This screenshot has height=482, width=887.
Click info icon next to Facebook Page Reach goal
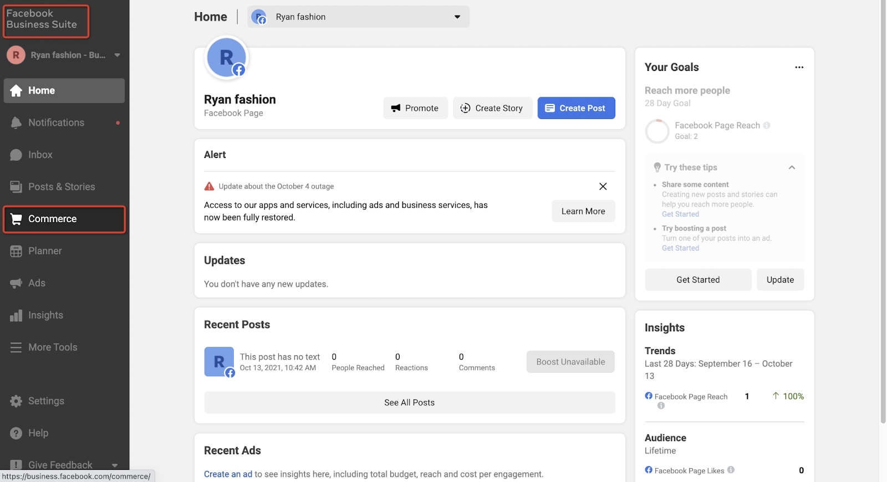tap(767, 126)
